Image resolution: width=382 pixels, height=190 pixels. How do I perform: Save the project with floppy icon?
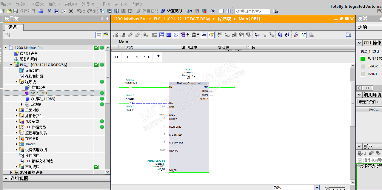(x=16, y=11)
